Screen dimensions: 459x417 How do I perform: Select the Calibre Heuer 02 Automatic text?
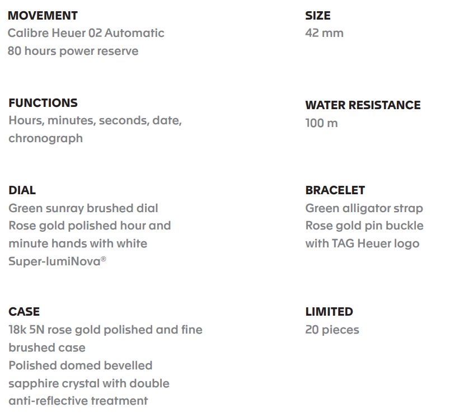click(86, 33)
